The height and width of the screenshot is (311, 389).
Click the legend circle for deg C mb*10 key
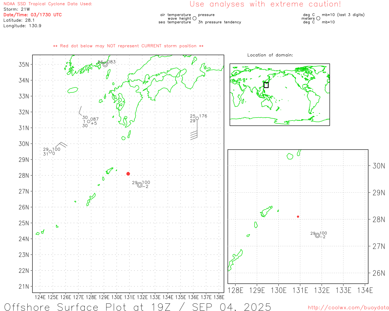(x=318, y=18)
